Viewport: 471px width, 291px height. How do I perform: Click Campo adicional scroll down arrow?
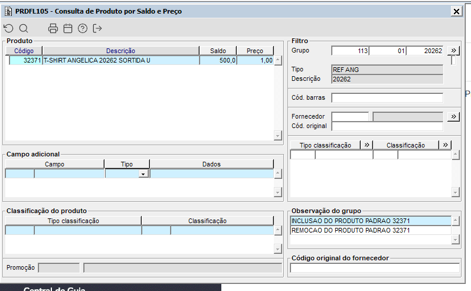tap(278, 192)
